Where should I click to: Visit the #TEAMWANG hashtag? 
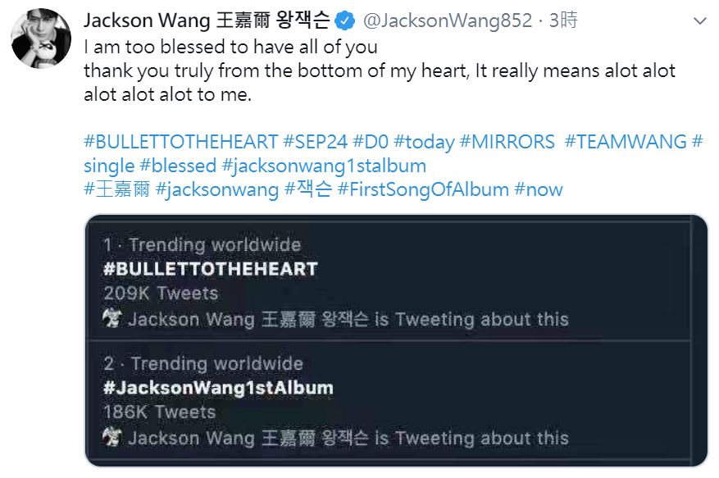(x=626, y=142)
